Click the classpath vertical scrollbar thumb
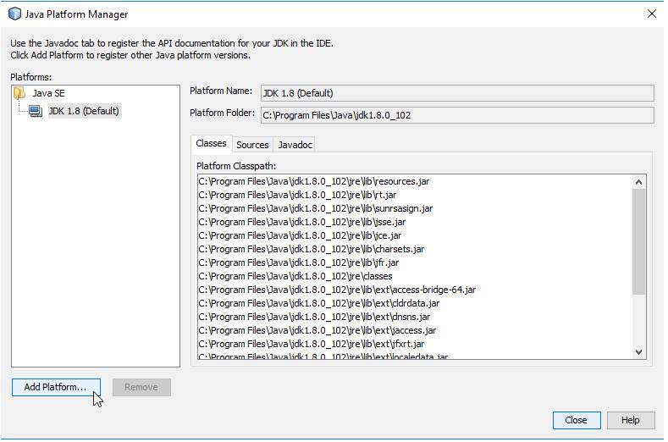Image resolution: width=668 pixels, height=442 pixels. tap(638, 241)
